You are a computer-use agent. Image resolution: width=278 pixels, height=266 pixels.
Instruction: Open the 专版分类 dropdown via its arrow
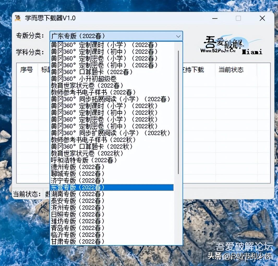pos(178,36)
